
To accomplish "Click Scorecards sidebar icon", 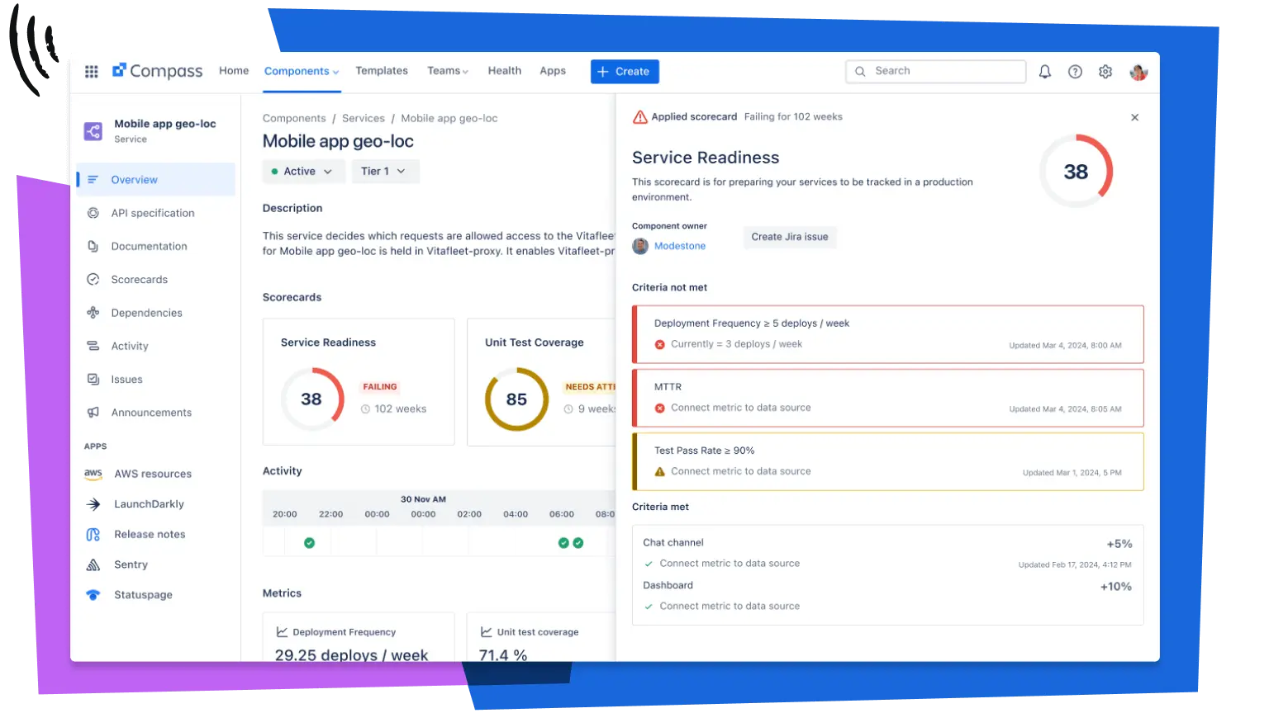I will 93,280.
